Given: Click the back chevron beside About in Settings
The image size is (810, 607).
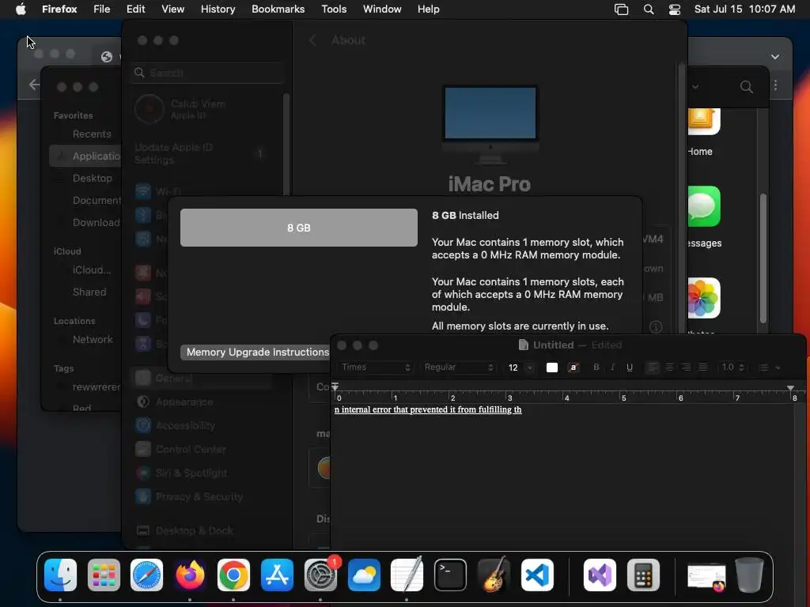Looking at the screenshot, I should 312,40.
